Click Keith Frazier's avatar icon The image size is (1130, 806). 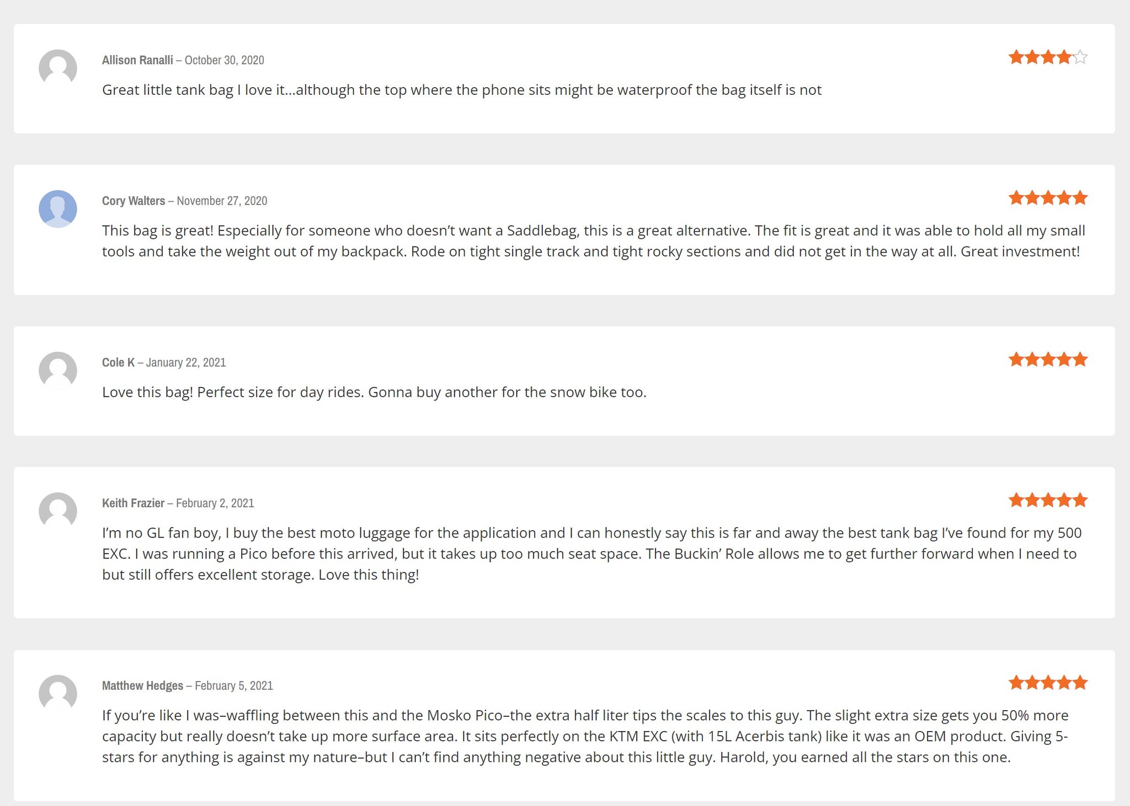tap(57, 511)
